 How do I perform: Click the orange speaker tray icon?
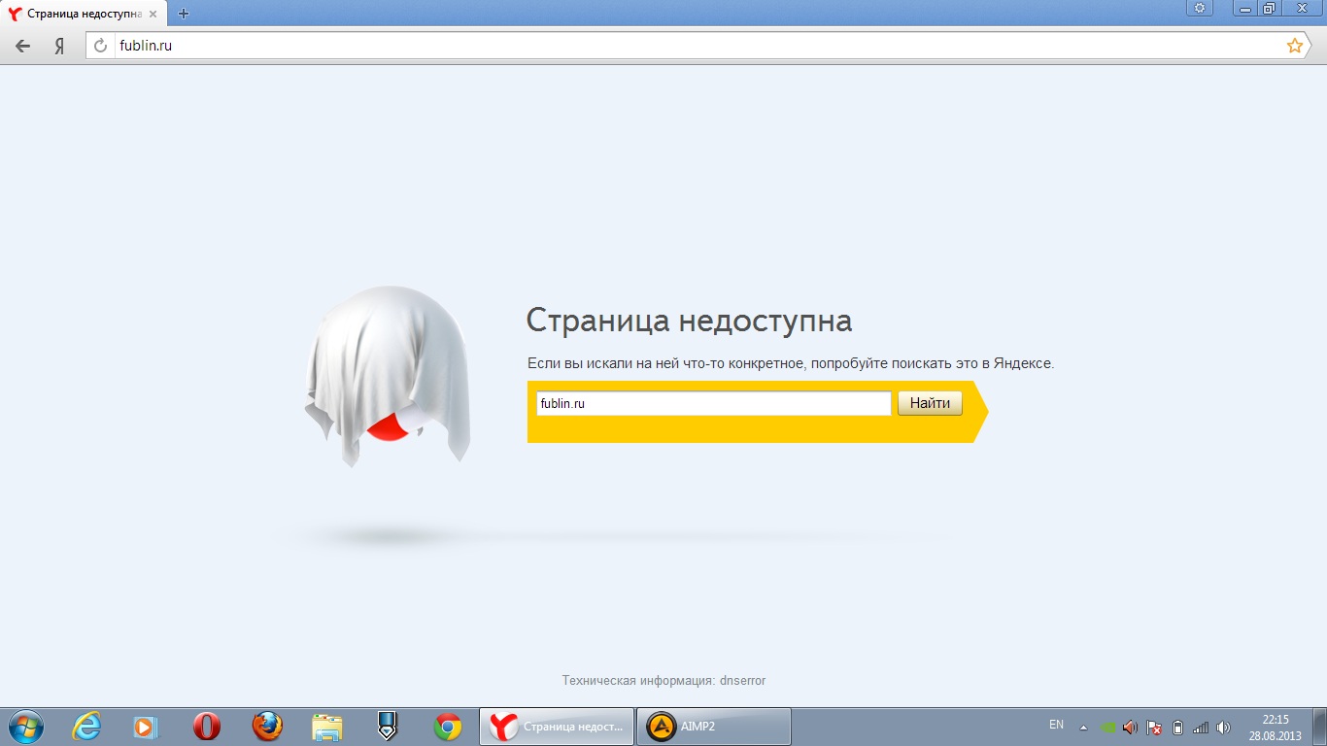coord(1130,727)
